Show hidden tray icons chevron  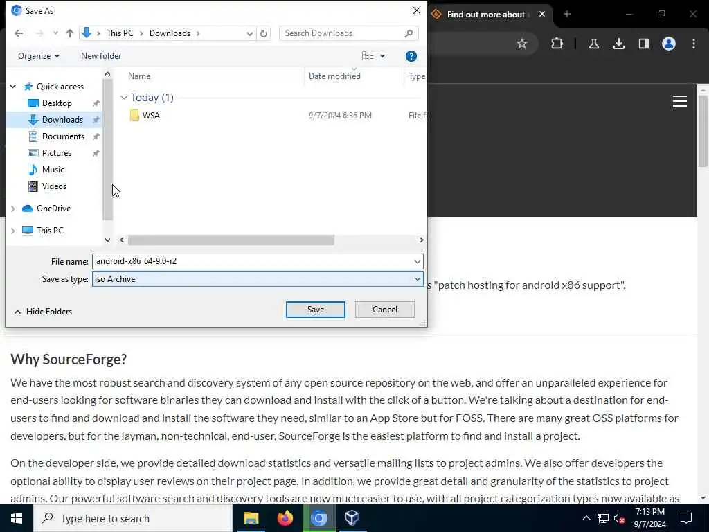point(586,518)
